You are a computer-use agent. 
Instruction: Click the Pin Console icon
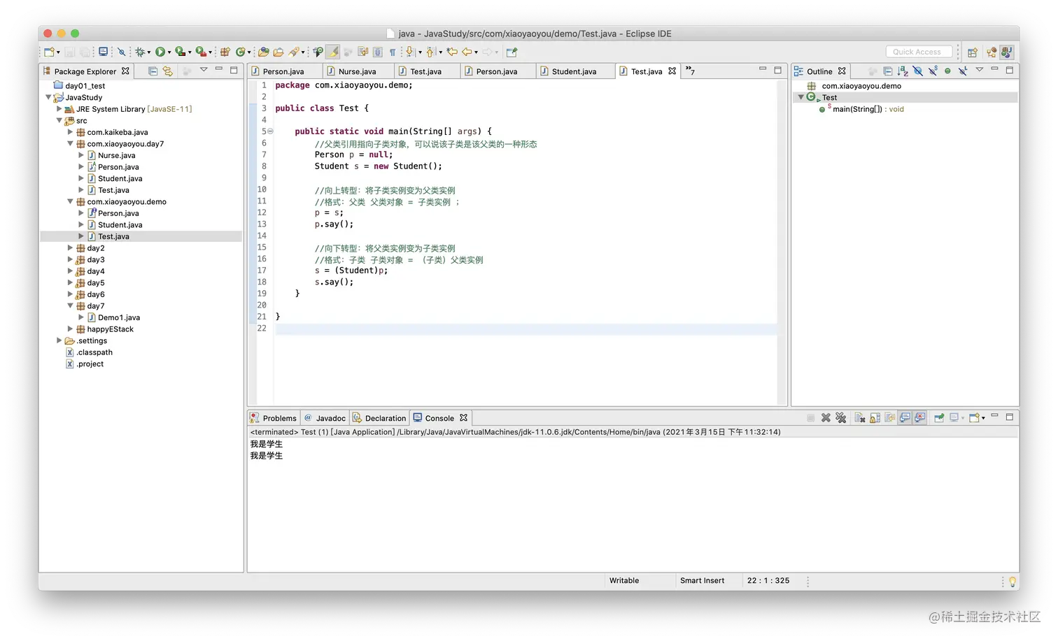939,418
